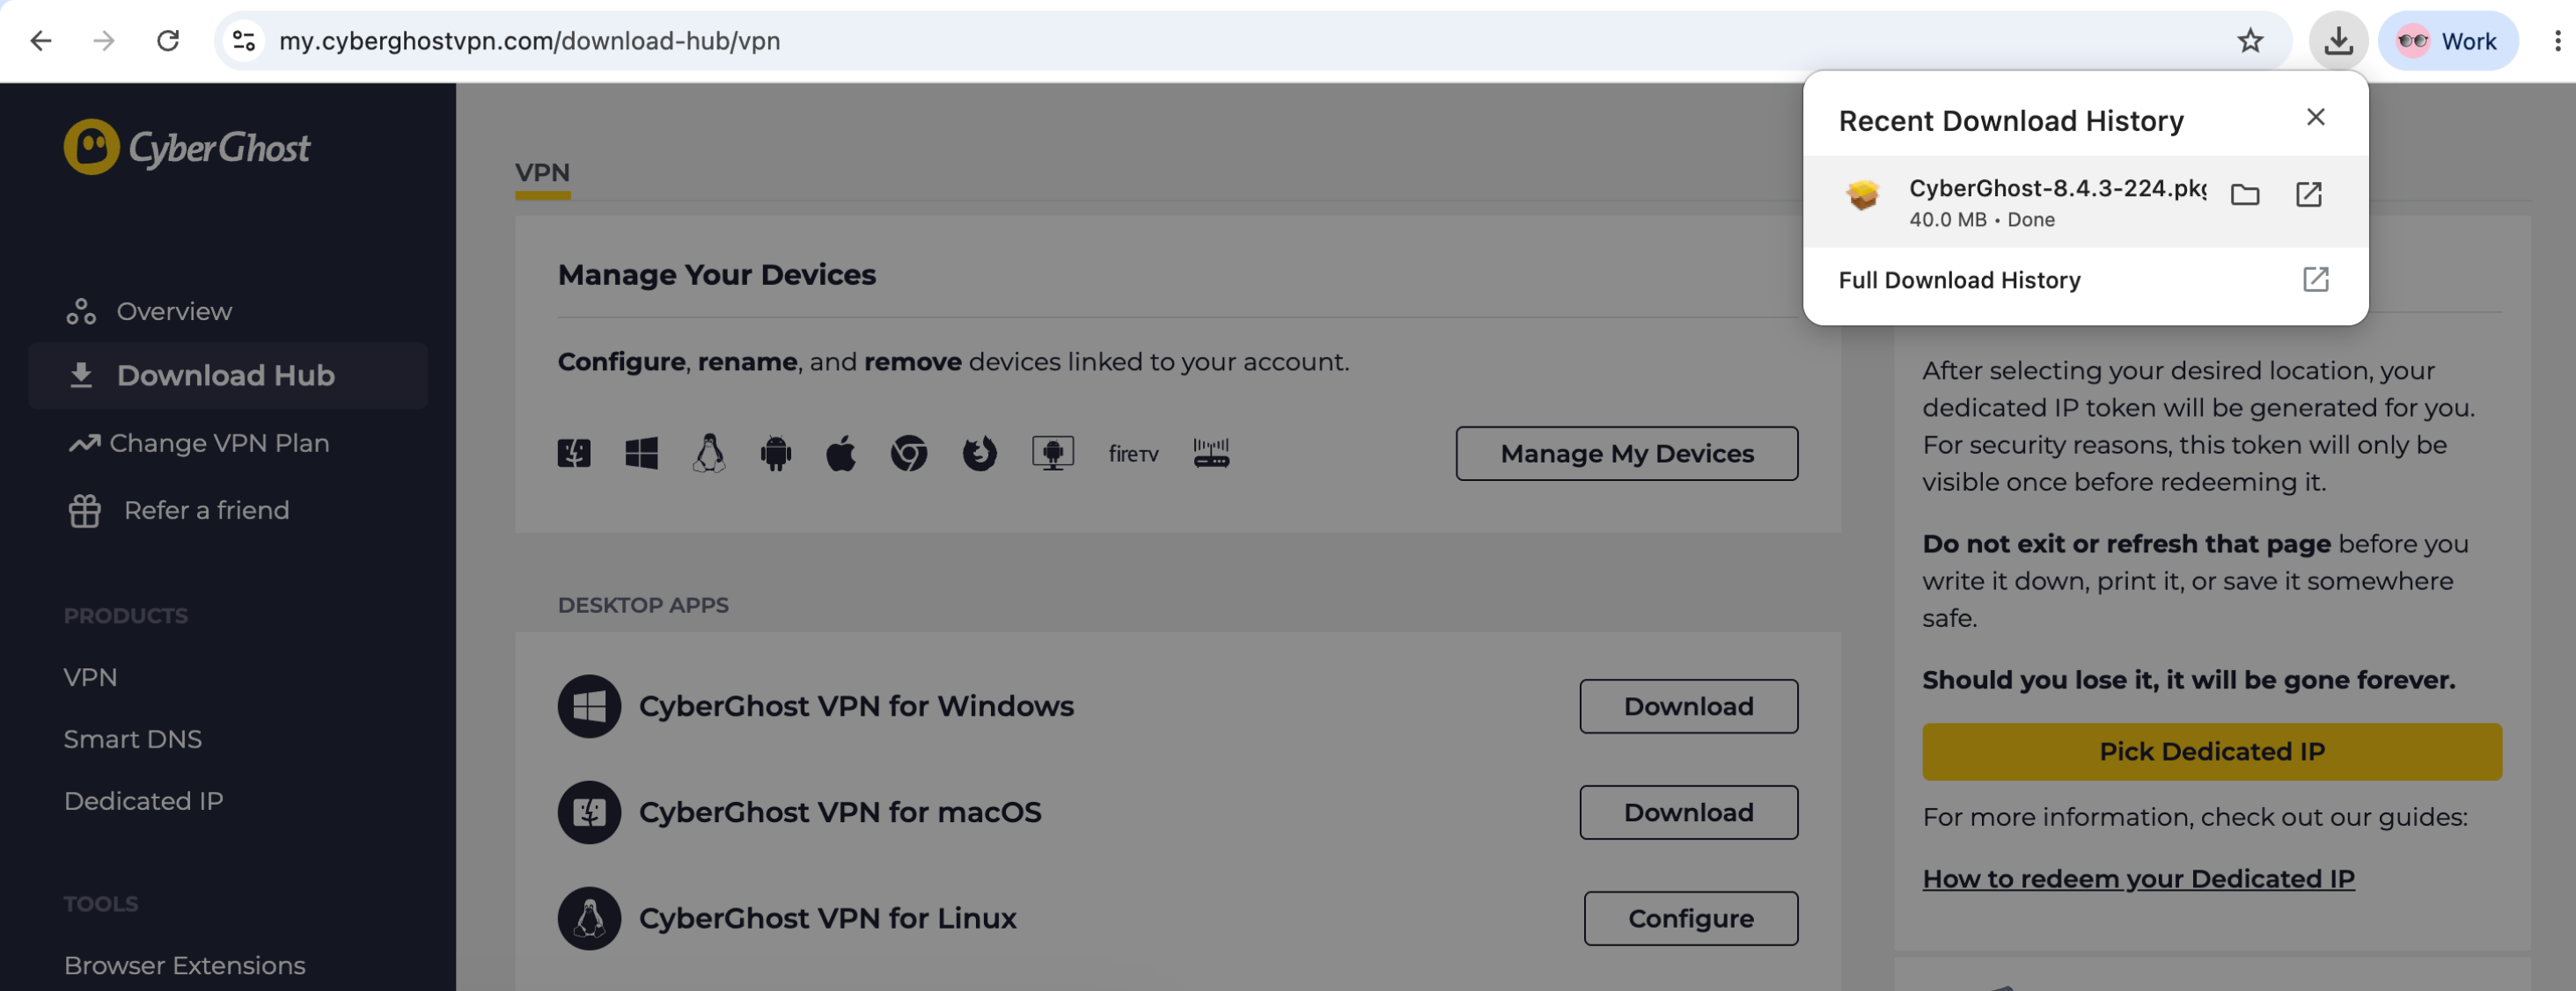Open Change VPN Plan
The width and height of the screenshot is (2576, 991).
pos(199,442)
